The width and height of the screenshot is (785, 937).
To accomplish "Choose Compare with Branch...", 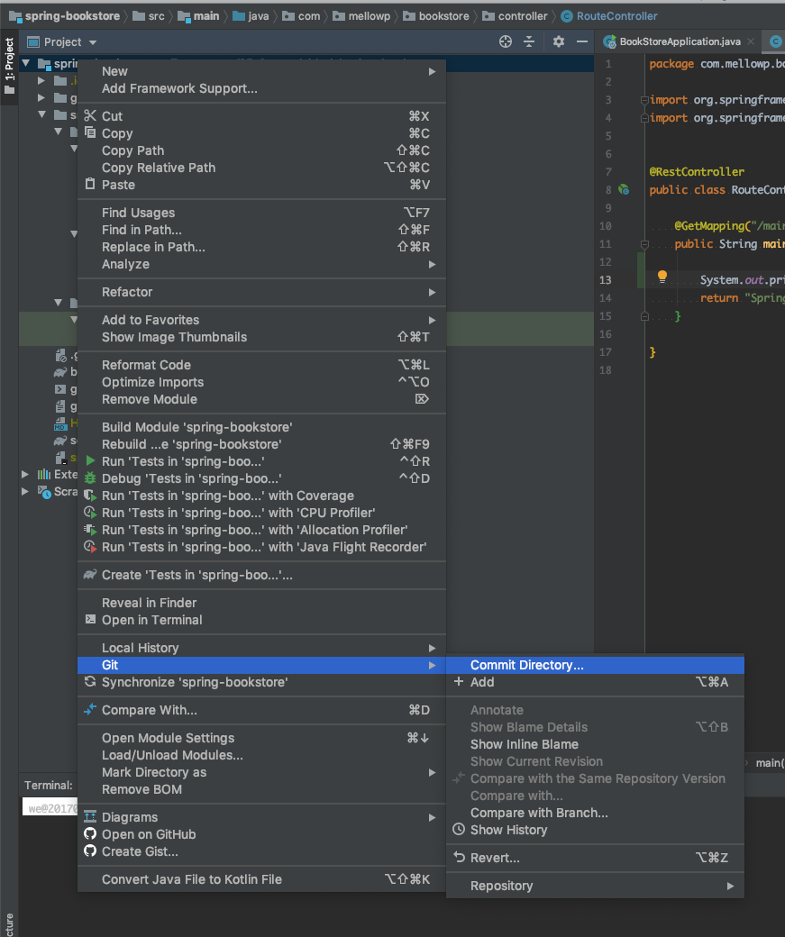I will pyautogui.click(x=539, y=813).
